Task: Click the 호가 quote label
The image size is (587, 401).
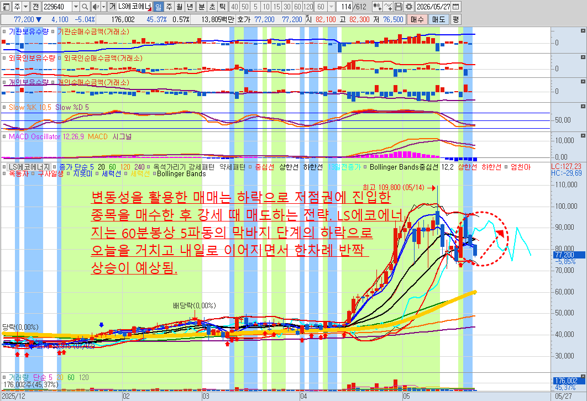Action: 243,19
